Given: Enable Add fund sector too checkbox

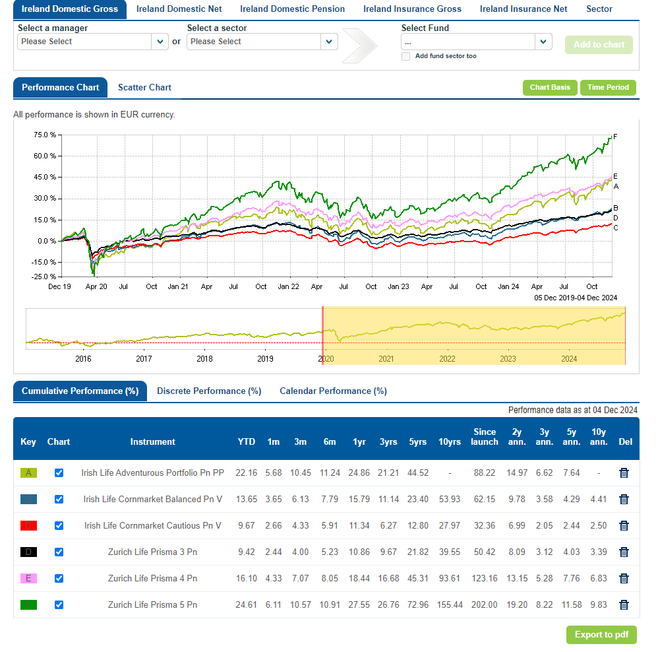Looking at the screenshot, I should (x=405, y=56).
